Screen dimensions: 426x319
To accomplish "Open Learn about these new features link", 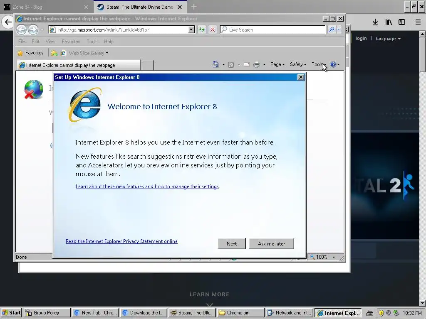I will (147, 186).
